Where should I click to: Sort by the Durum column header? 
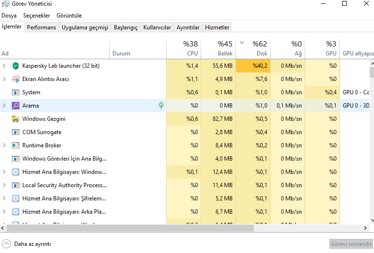coord(138,49)
